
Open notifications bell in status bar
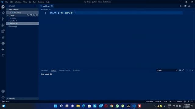[192, 101]
